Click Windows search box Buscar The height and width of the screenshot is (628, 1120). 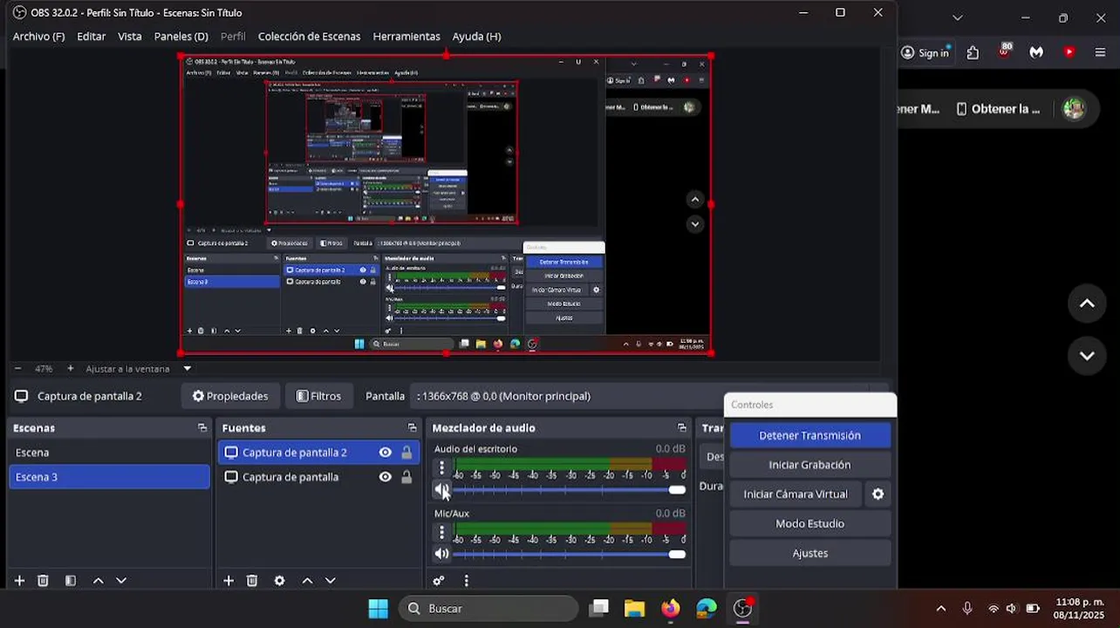(x=488, y=608)
